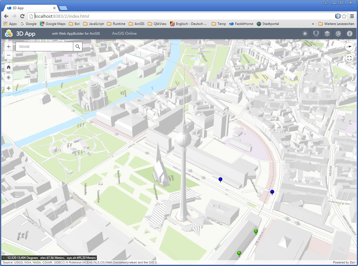
Task: Open the ArcGIS bookmark folder
Action: coord(137,24)
